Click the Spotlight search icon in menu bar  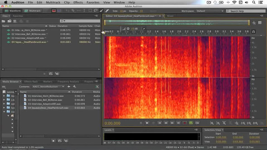[254, 2]
